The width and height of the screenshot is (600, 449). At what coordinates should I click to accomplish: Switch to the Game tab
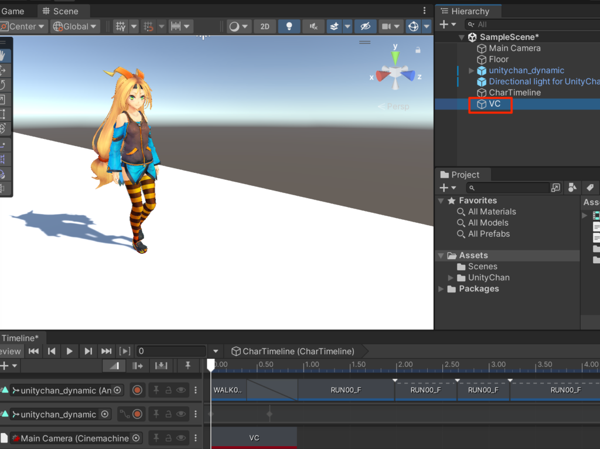(x=13, y=11)
